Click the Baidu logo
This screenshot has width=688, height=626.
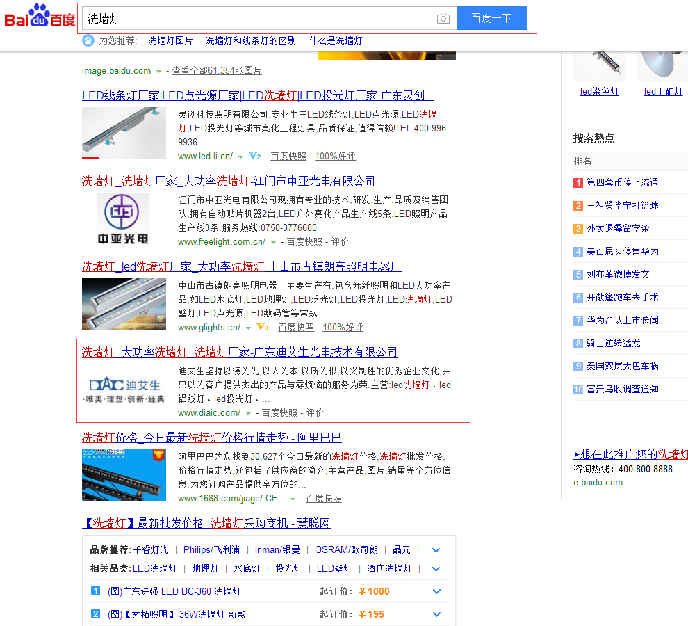(40, 17)
